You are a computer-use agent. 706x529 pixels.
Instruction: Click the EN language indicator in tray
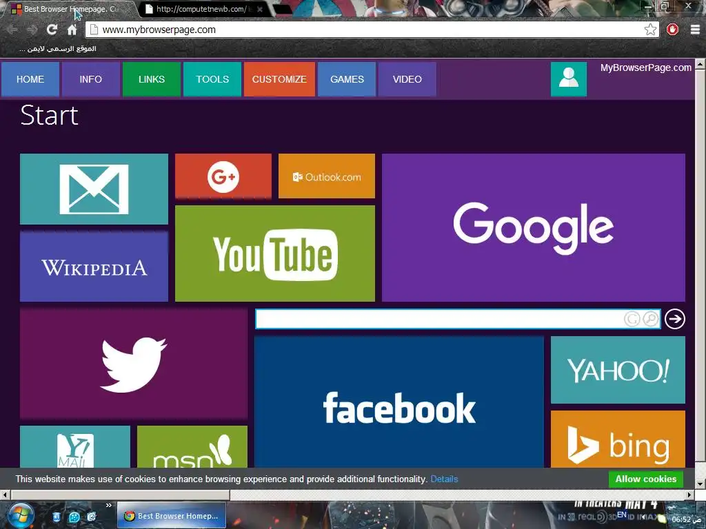622,515
